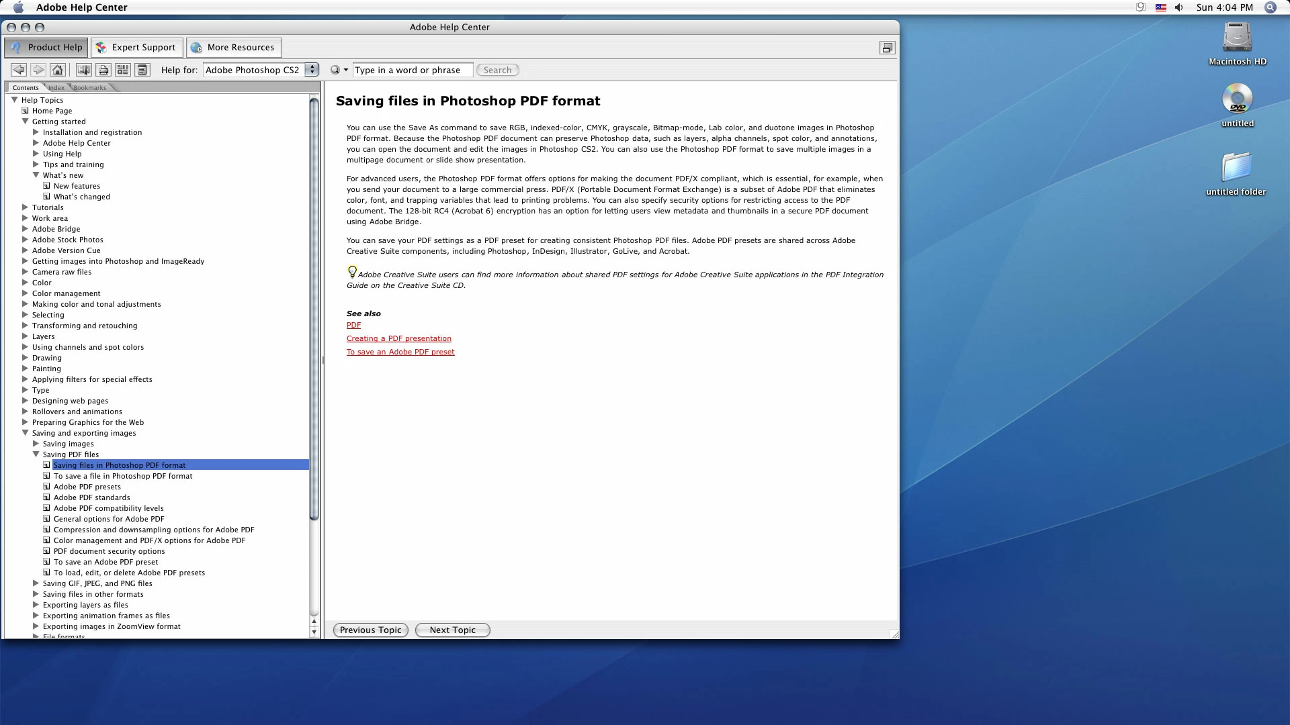Expand the Tutorials topic
Viewport: 1290px width, 725px height.
pos(26,207)
